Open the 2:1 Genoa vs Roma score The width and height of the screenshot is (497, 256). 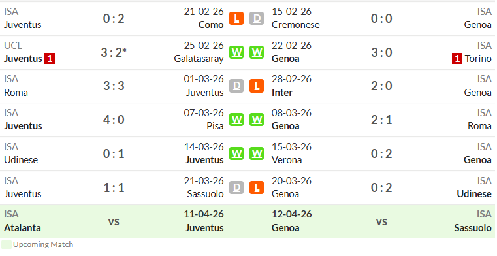tap(381, 120)
